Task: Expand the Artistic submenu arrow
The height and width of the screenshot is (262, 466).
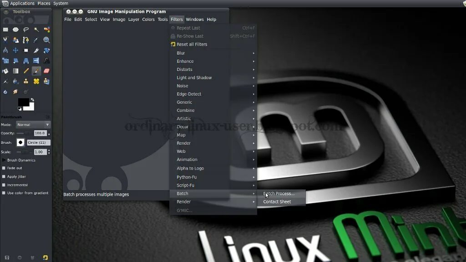Action: pyautogui.click(x=253, y=119)
